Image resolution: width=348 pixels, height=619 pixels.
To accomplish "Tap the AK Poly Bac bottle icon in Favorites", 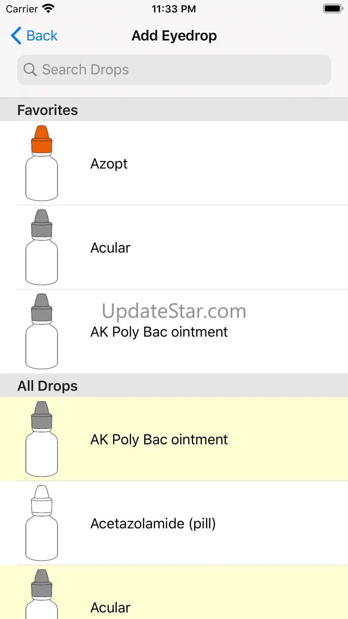I will (x=41, y=331).
